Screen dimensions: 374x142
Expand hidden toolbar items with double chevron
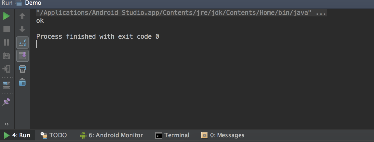6,124
